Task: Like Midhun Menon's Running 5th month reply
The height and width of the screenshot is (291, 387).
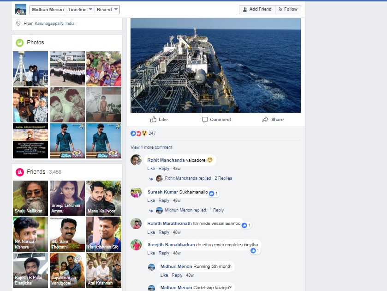Action: [x=164, y=275]
